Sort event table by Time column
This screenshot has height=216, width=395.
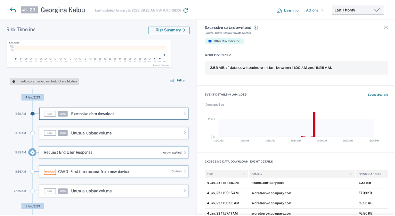click(244, 174)
